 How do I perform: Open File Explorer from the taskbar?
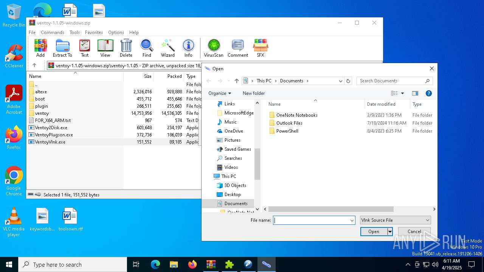click(x=174, y=264)
